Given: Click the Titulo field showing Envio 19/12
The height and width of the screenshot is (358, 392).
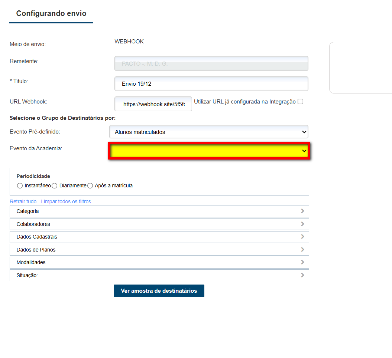Looking at the screenshot, I should point(211,83).
